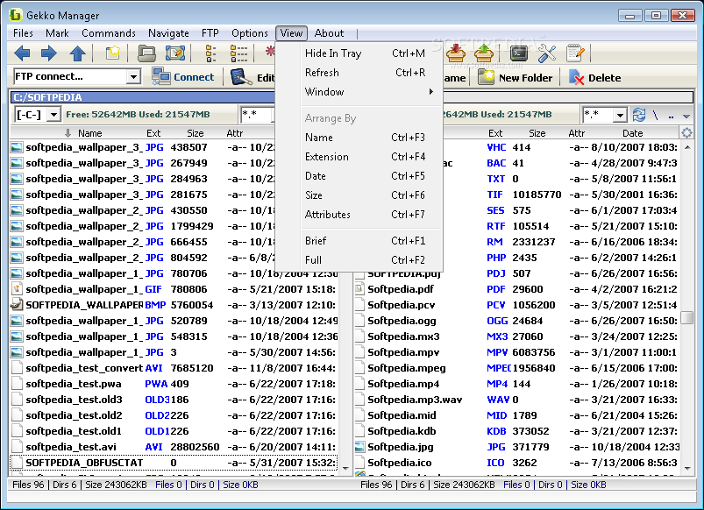Open the Options menu

[x=250, y=33]
